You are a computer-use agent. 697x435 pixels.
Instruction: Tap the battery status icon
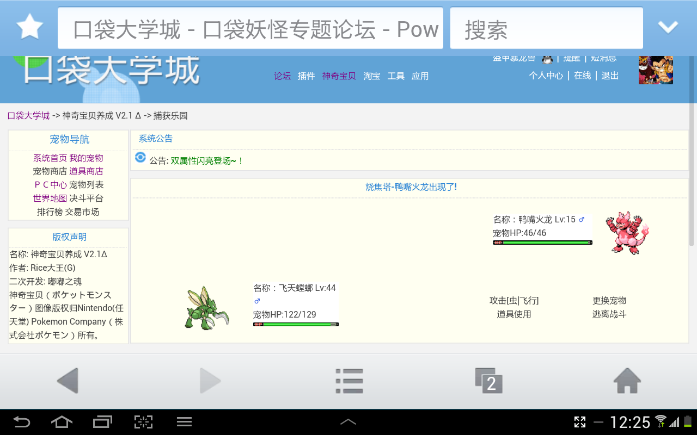tap(688, 421)
